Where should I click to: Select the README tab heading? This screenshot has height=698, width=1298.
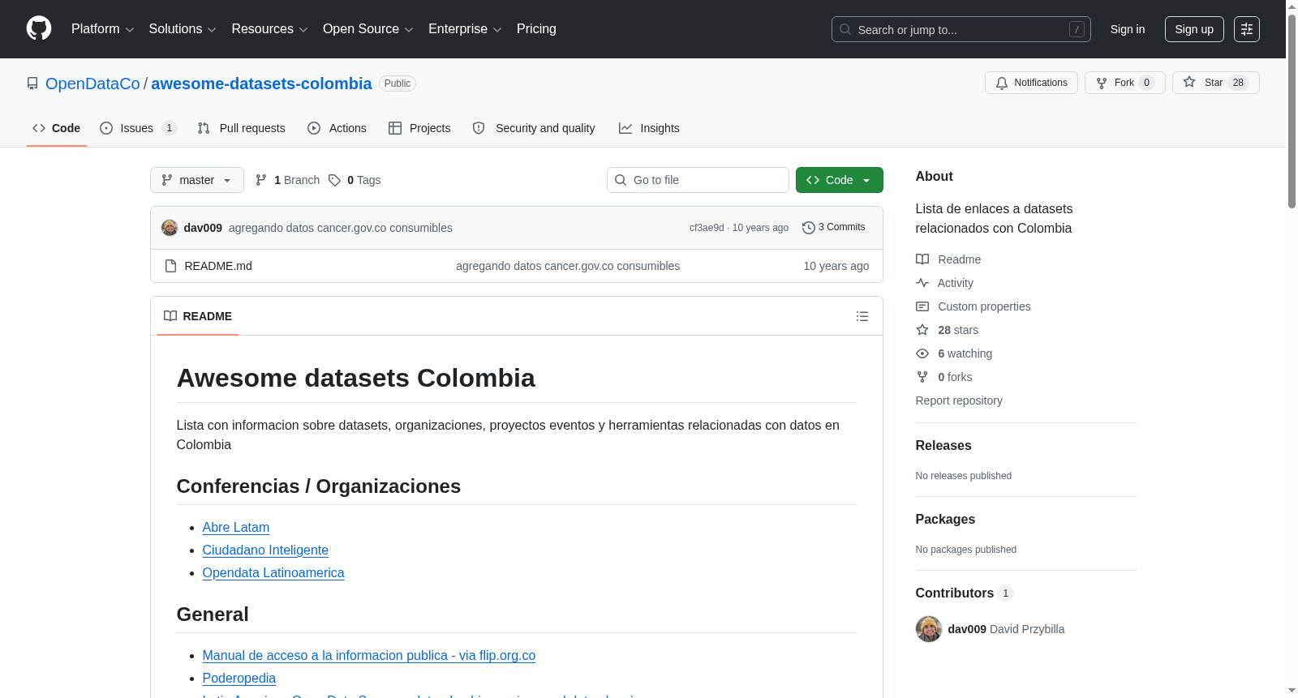pos(198,316)
